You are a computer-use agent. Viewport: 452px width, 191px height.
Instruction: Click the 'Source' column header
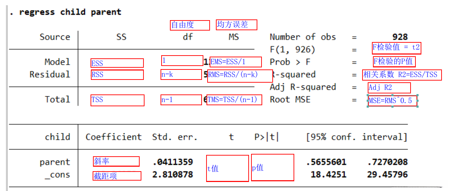click(55, 37)
